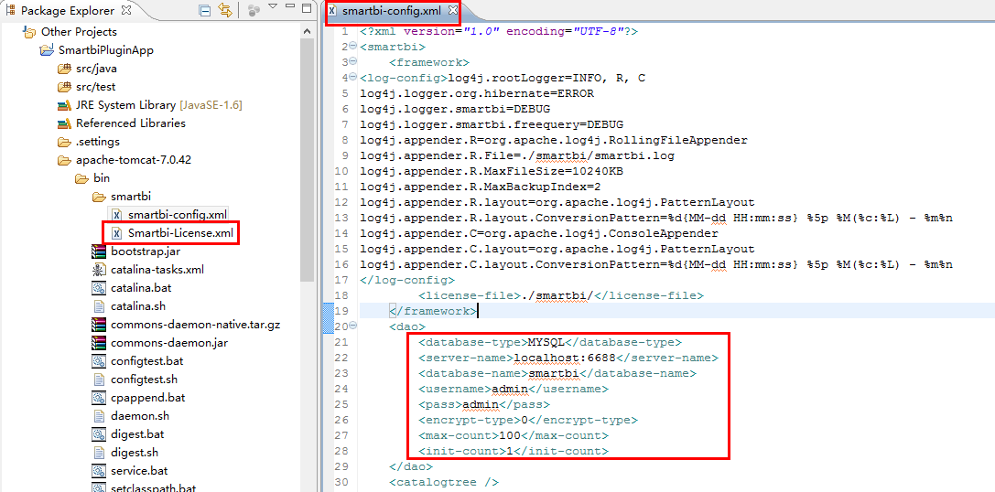
Task: Select smartbi-config.xml in the Package Explorer tree
Action: coord(177,215)
